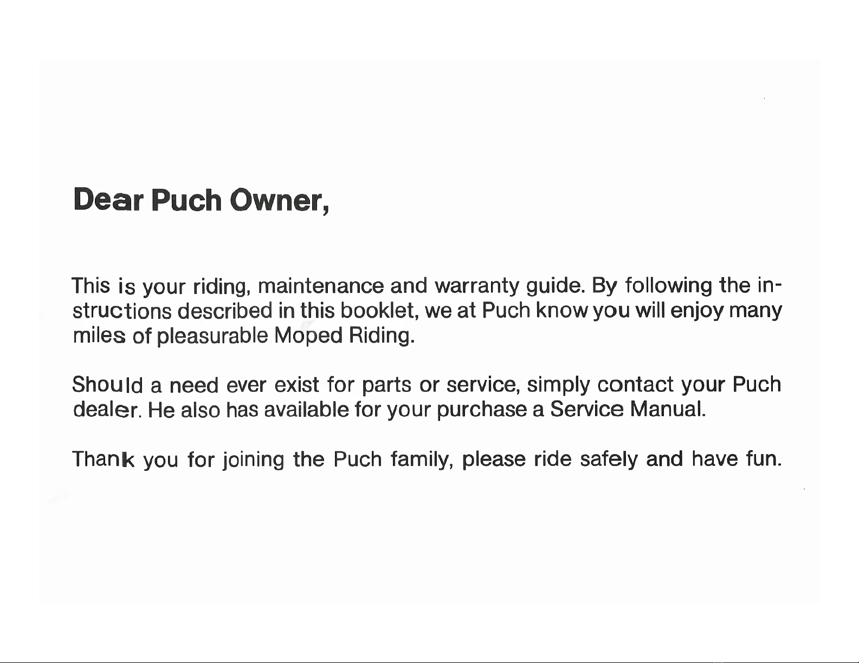Click the word 'guide.' in first paragraph

click(x=556, y=286)
